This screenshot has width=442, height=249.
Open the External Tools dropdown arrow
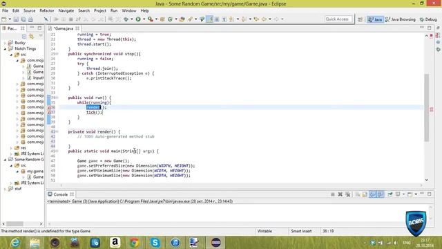(156, 19)
